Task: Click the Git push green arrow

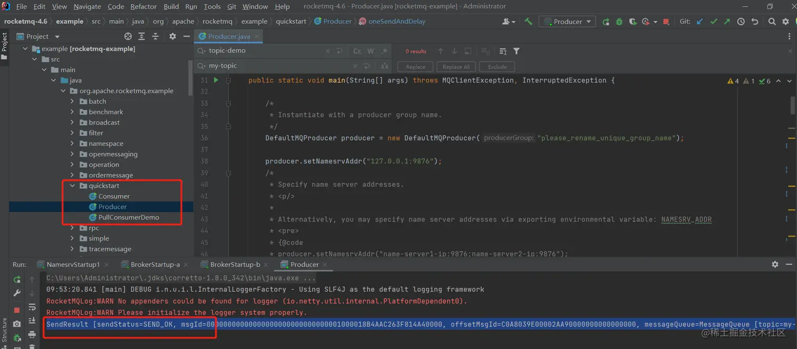Action: (x=727, y=22)
